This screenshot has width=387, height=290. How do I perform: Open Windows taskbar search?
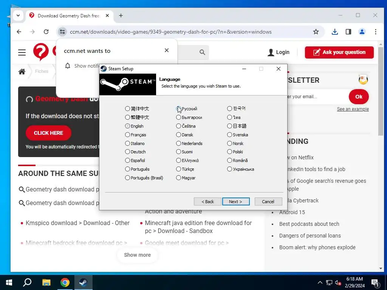pos(27,282)
